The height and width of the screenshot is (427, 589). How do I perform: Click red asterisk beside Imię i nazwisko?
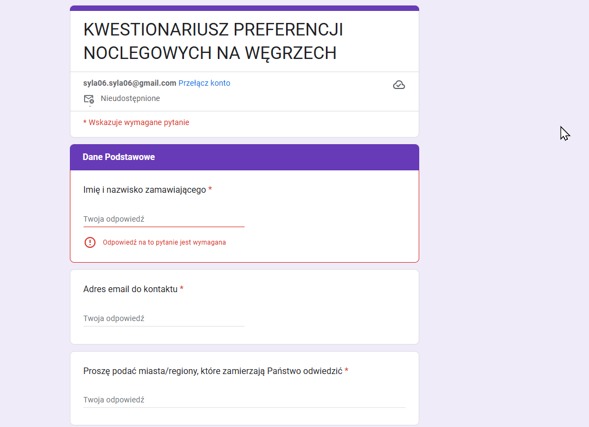coord(210,189)
